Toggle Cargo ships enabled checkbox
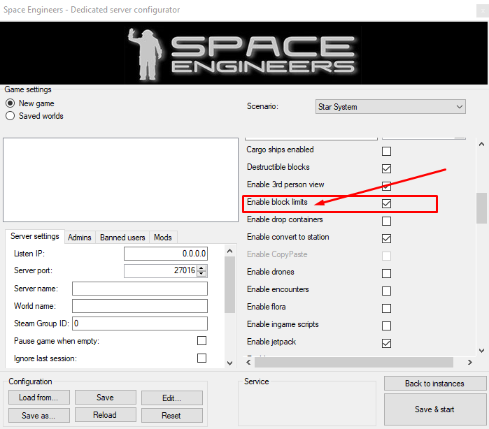This screenshot has width=489, height=429. point(386,151)
